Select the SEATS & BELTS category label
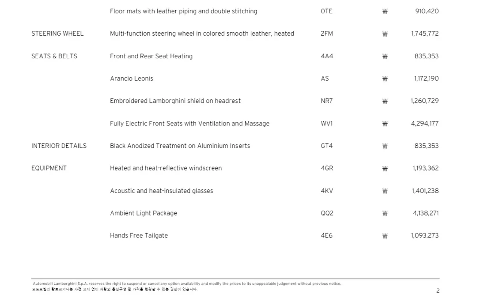Viewport: 477px width, 306px height. pyautogui.click(x=54, y=56)
